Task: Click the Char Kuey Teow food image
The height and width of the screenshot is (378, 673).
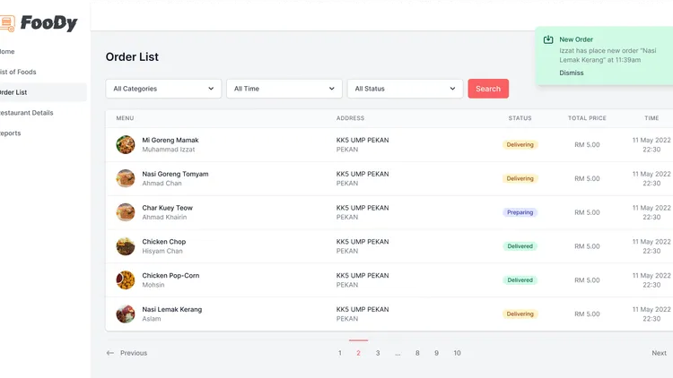Action: (126, 212)
